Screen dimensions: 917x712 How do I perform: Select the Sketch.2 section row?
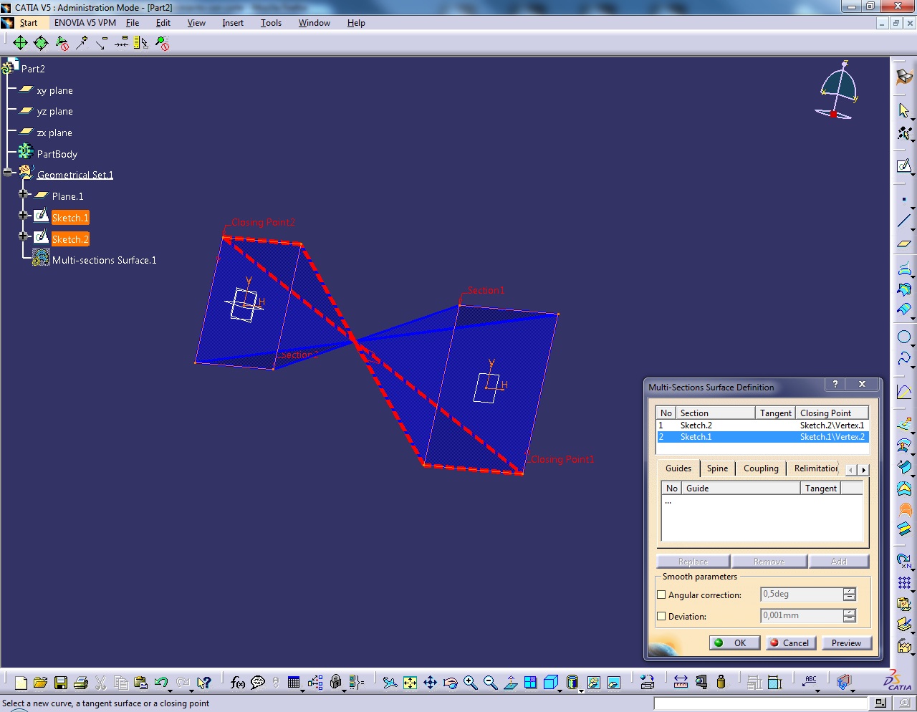762,425
